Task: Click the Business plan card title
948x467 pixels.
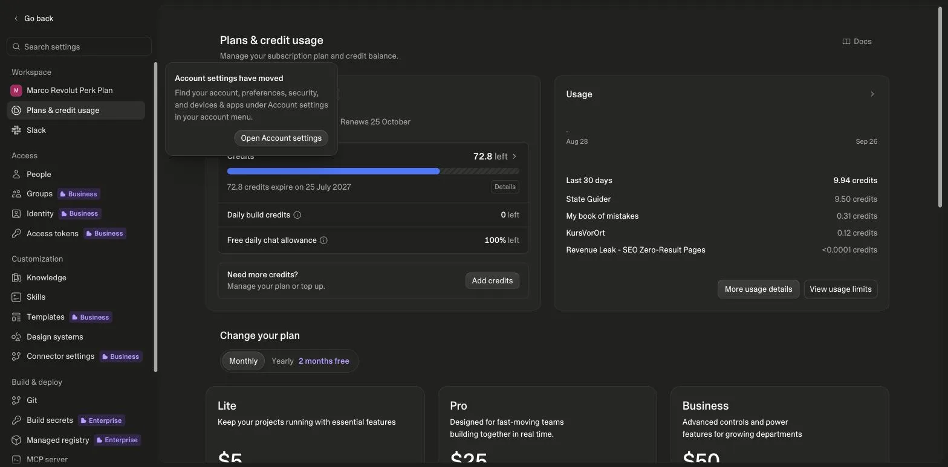Action: point(706,406)
